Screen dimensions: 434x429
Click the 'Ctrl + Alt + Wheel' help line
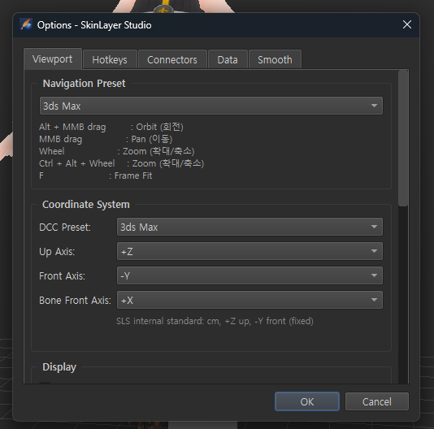(x=121, y=163)
